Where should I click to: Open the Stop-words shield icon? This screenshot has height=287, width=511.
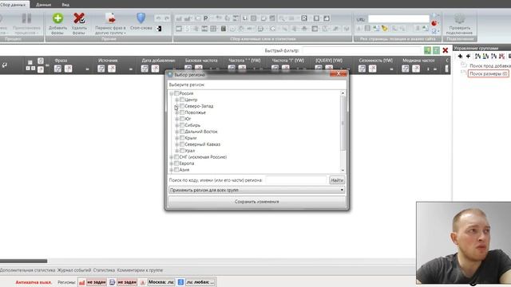[141, 18]
